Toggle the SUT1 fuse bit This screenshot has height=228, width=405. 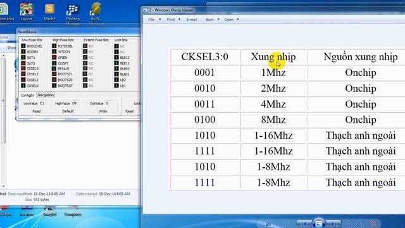click(23, 58)
